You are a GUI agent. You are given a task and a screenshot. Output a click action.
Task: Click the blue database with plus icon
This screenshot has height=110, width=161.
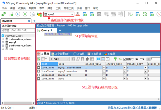click(x=152, y=14)
